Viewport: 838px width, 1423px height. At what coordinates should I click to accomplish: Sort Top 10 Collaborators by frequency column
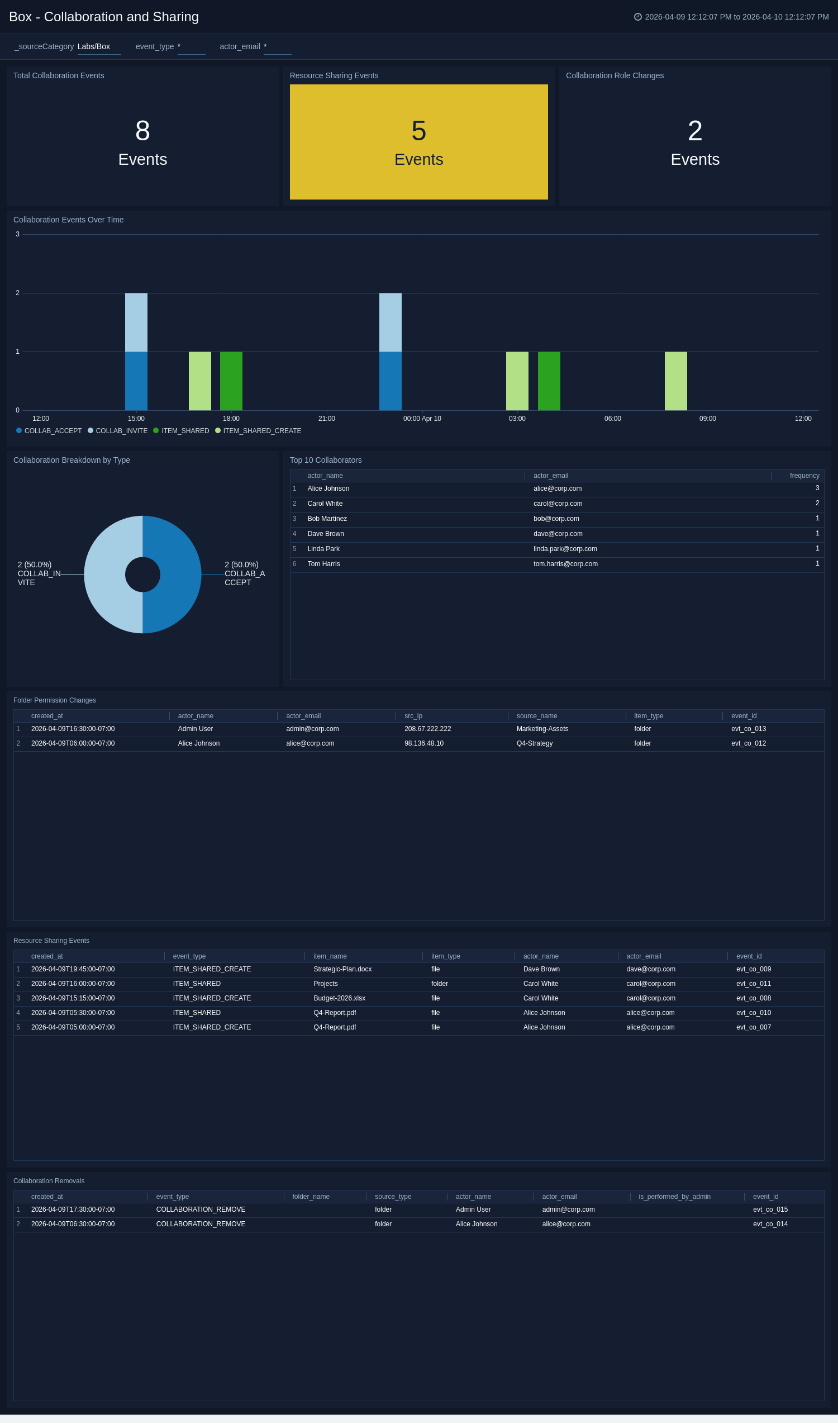803,476
